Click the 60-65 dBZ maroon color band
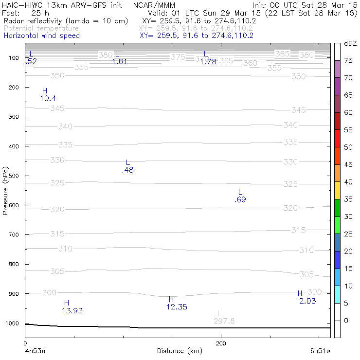 (x=337, y=104)
